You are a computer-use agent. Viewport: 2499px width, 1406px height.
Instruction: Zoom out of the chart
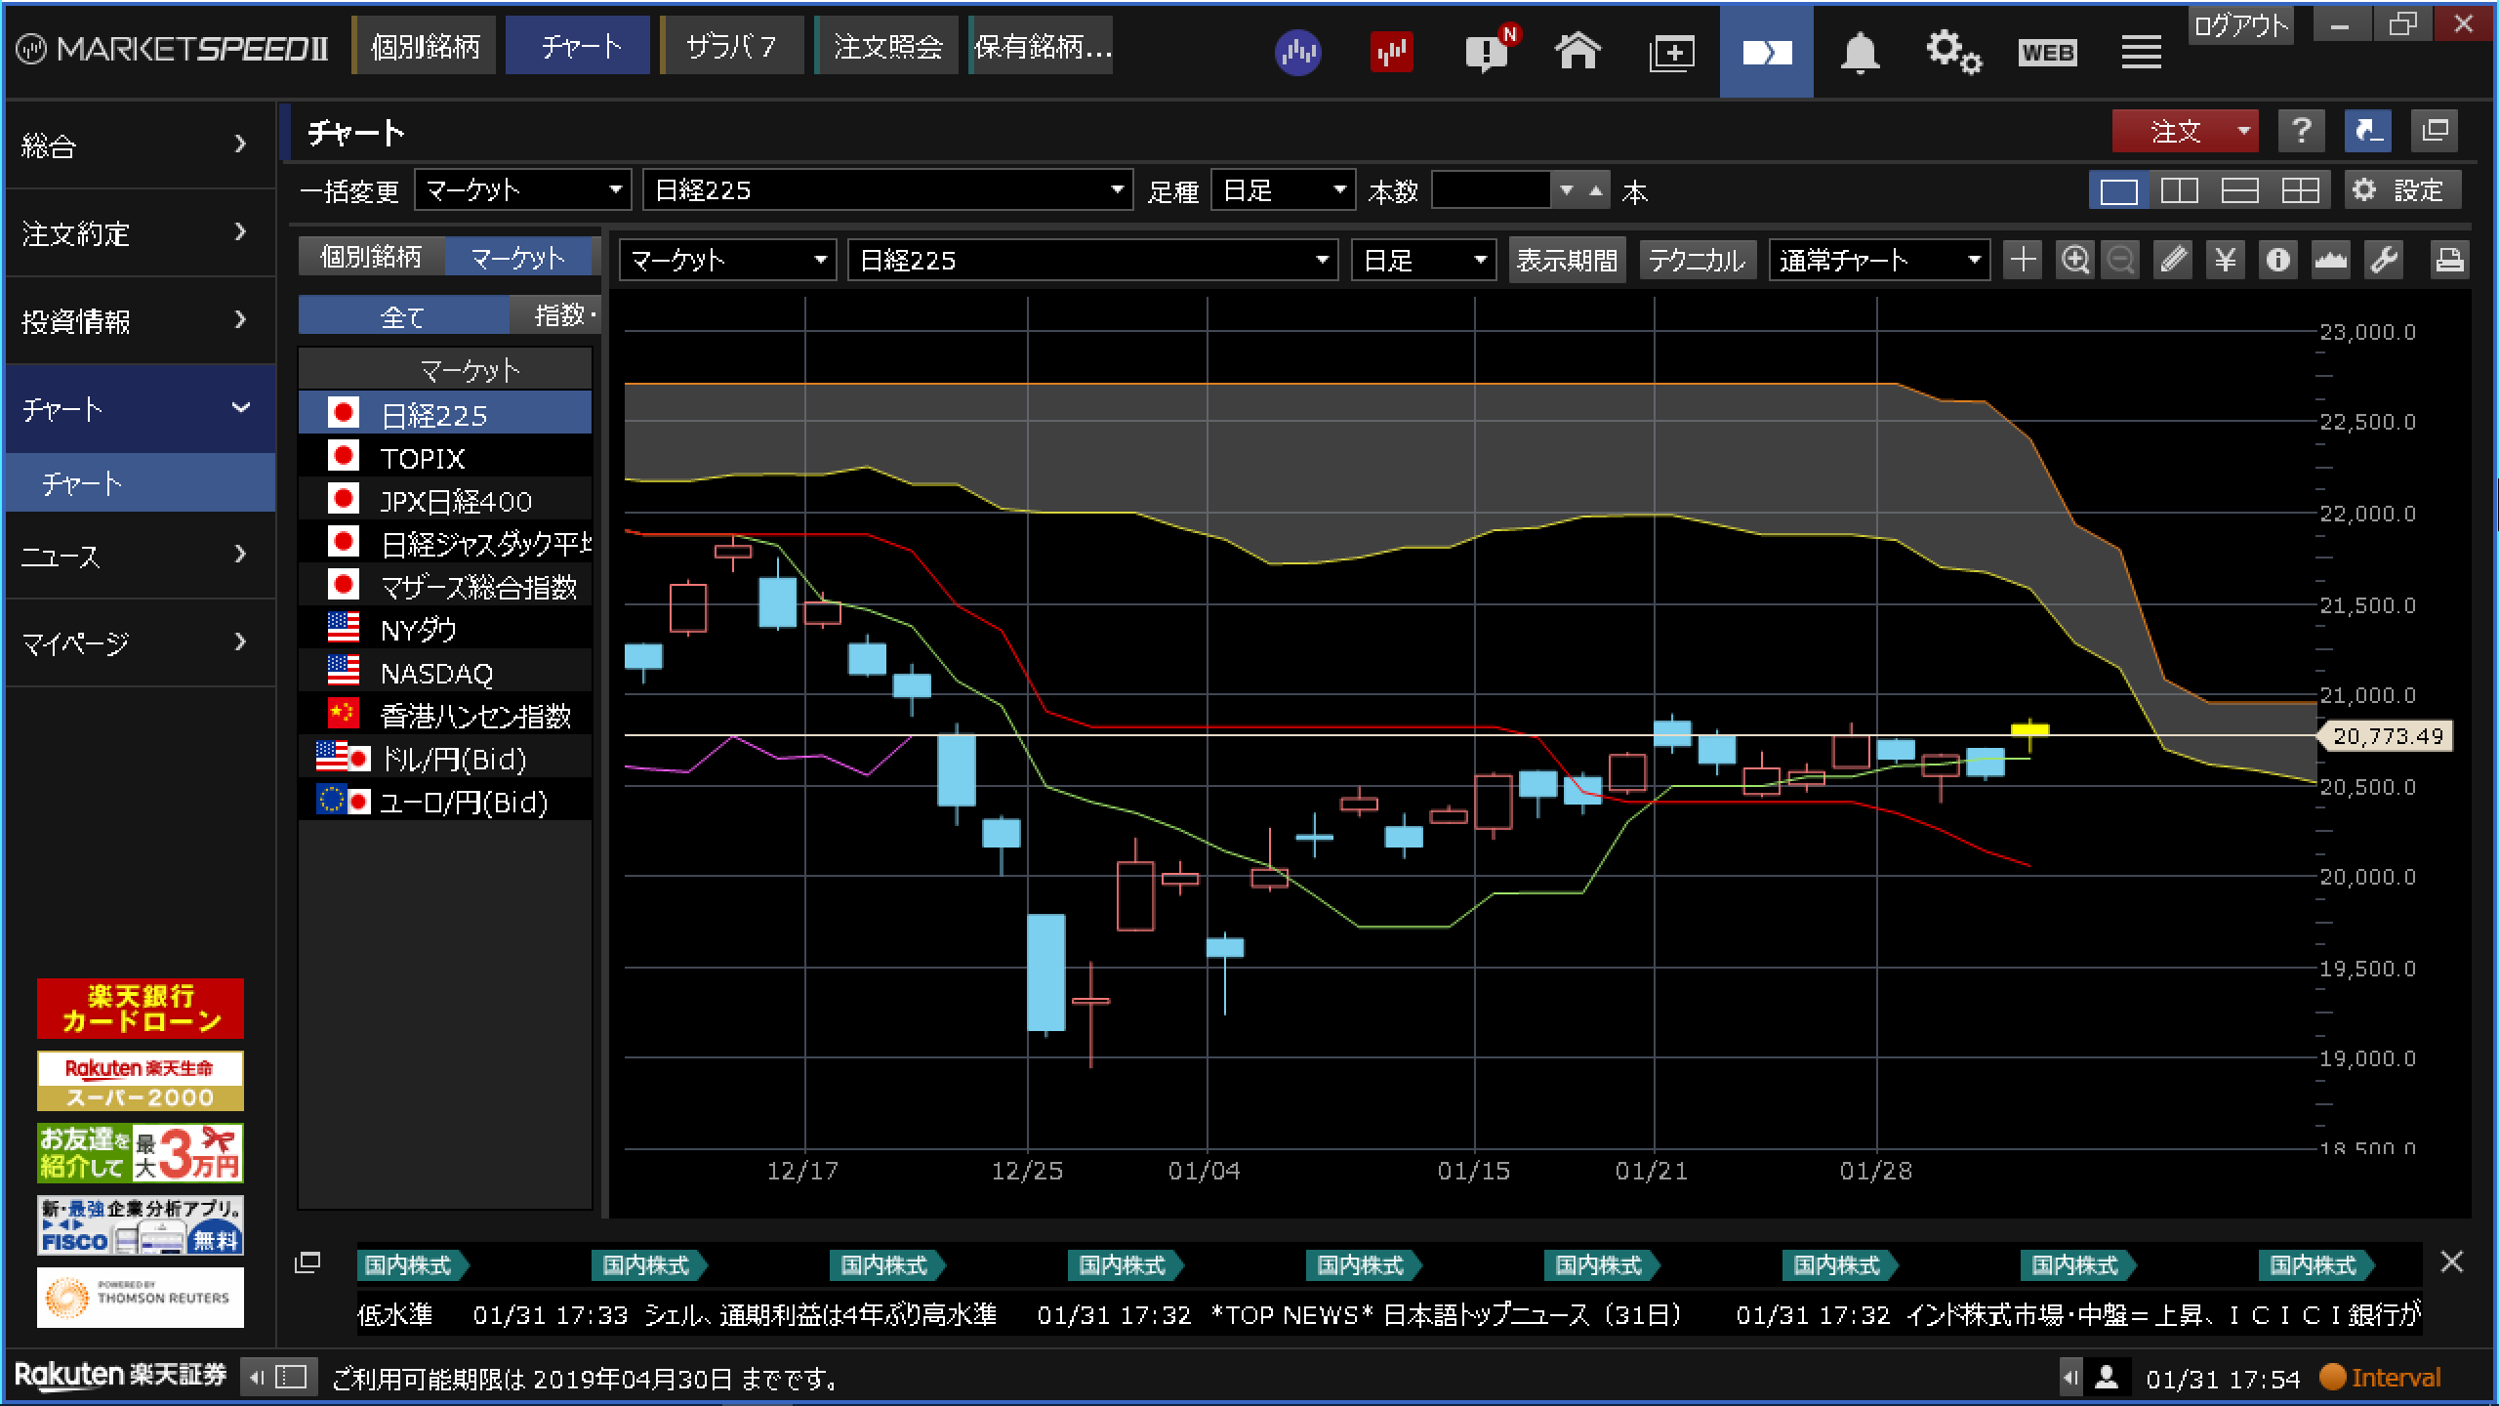point(2120,260)
